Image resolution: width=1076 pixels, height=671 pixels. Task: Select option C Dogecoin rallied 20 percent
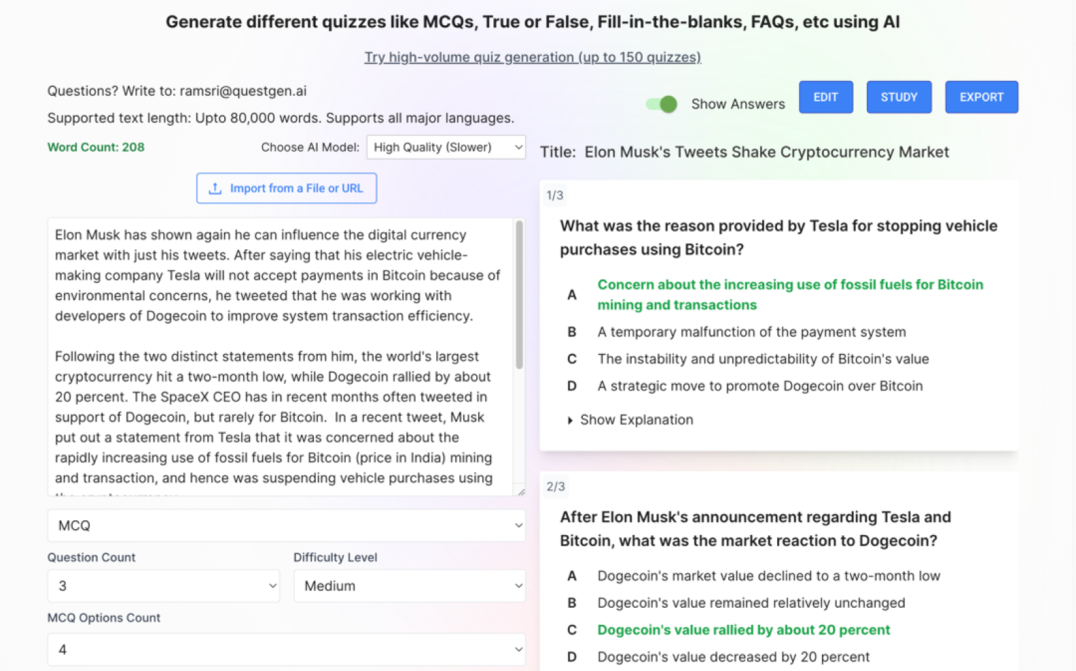pos(744,630)
